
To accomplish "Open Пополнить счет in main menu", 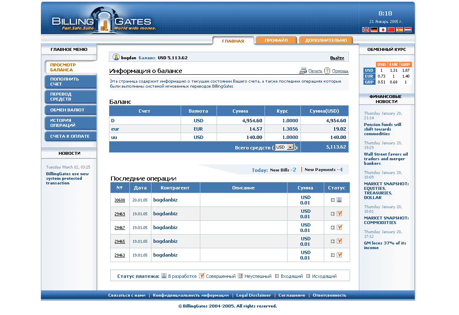I will tap(70, 81).
